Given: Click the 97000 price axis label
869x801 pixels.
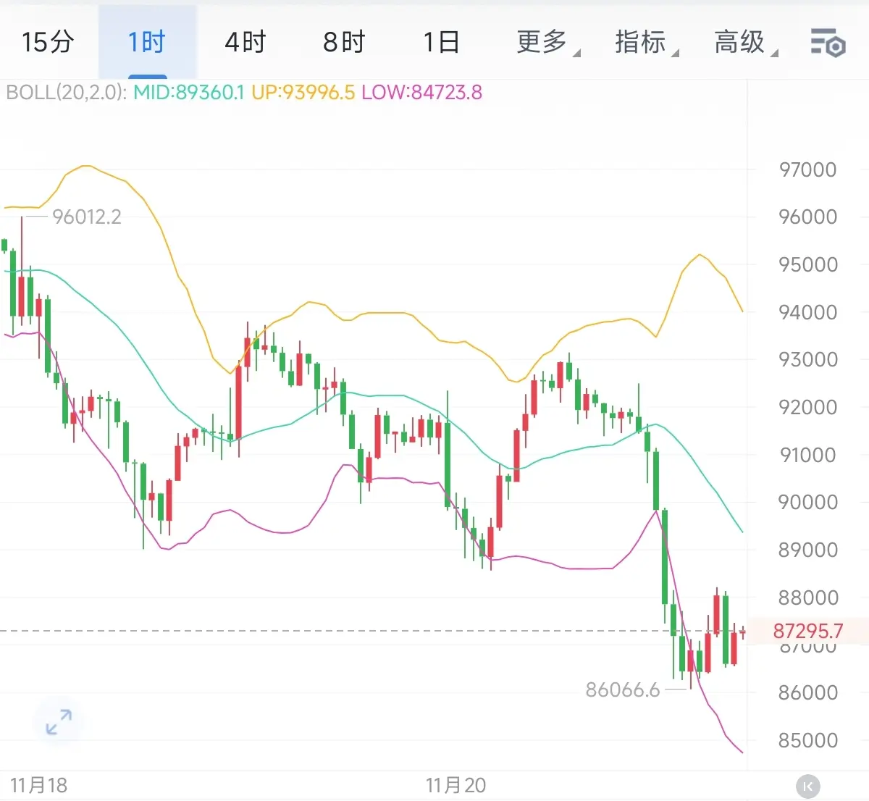Looking at the screenshot, I should [808, 169].
